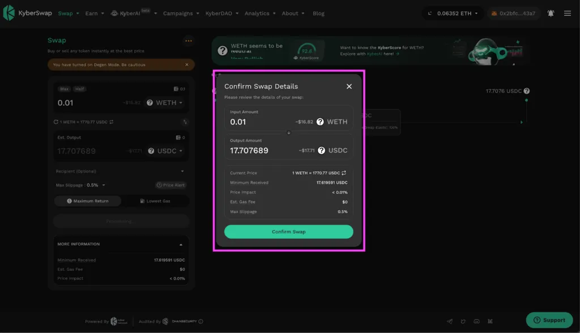Click the wallet address 0x2bfc...43a7
This screenshot has width=580, height=333.
point(513,14)
